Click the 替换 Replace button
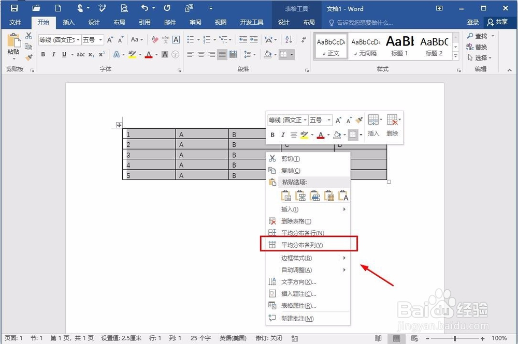Screen dimensions: 518x344 point(477,47)
